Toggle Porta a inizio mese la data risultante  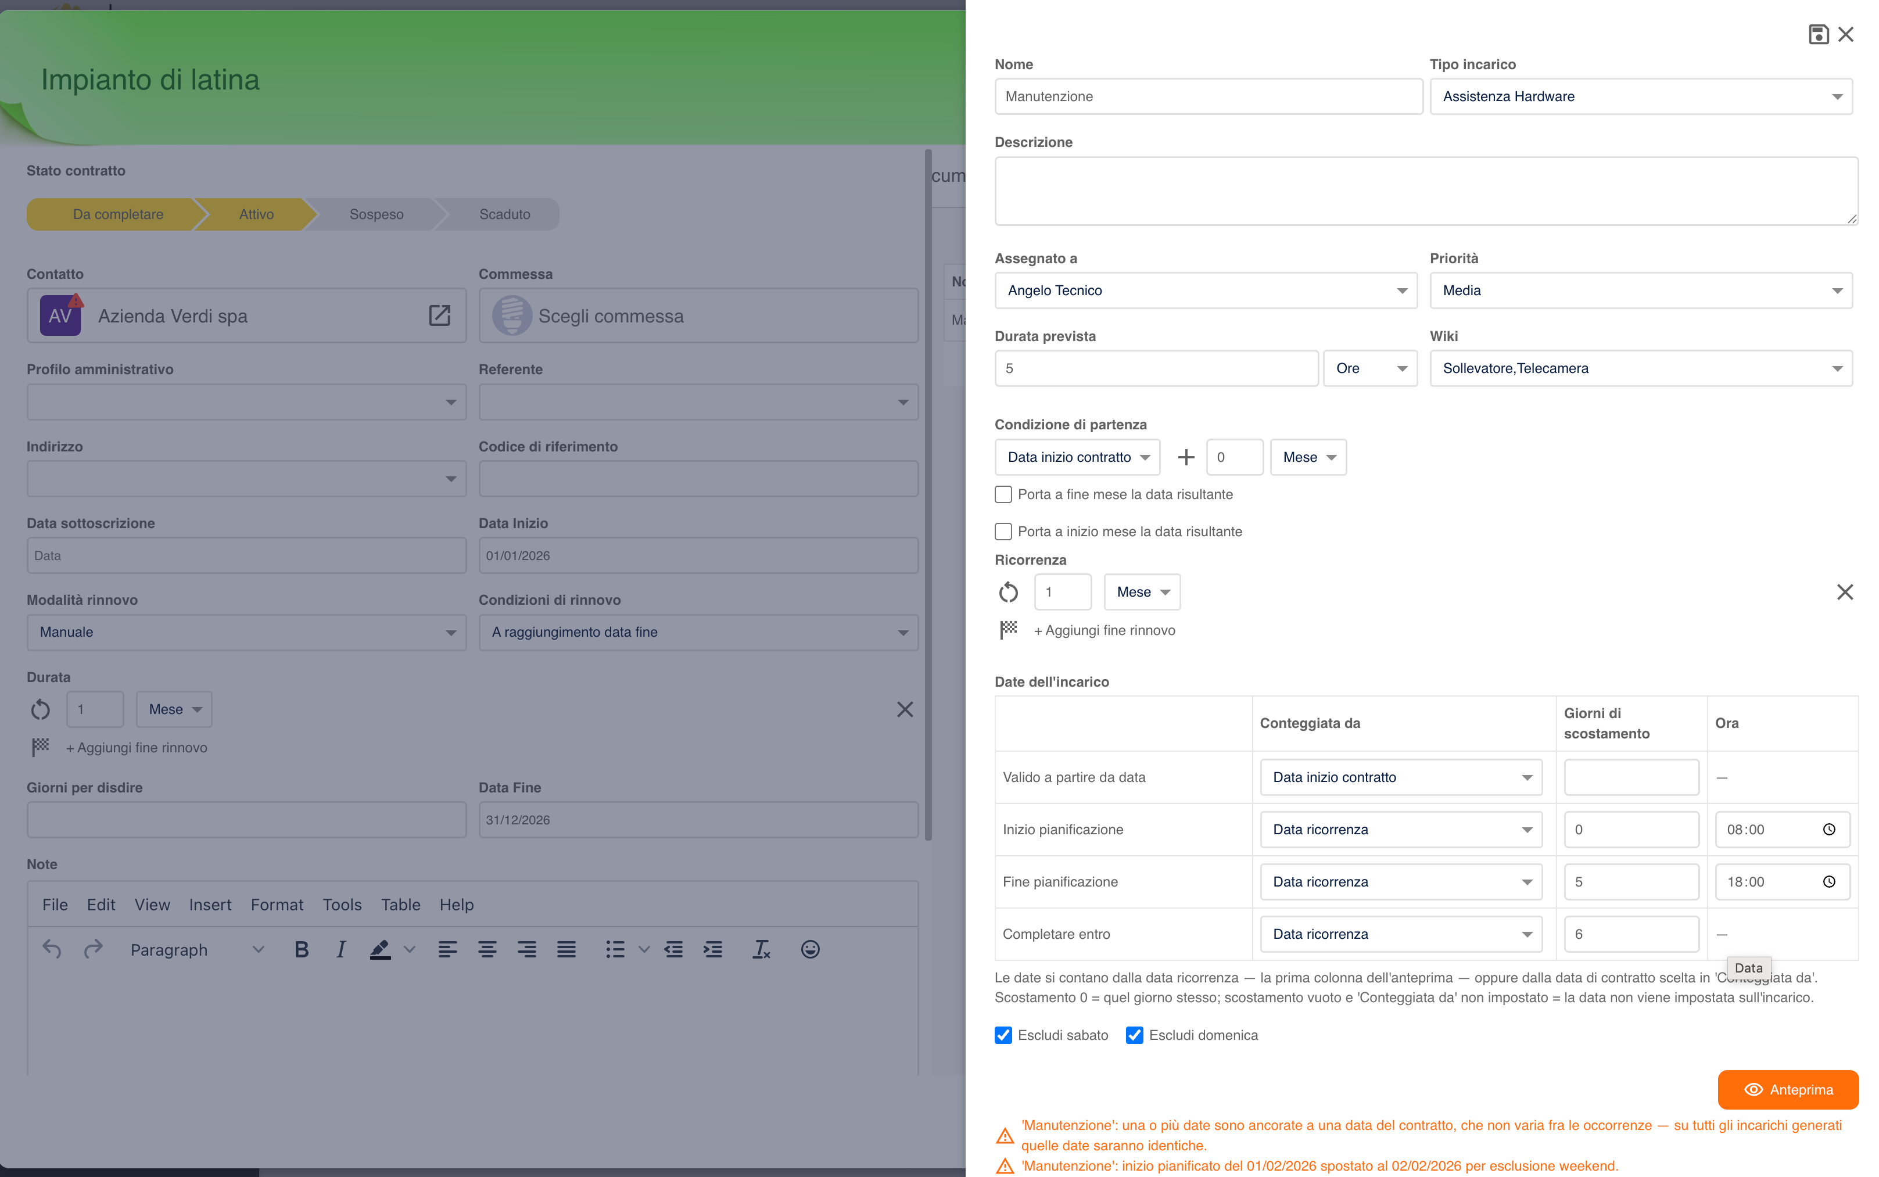[x=1003, y=532]
